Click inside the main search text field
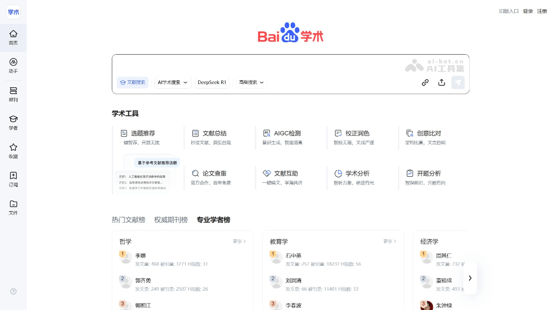Screen dimensions: 552x310 click(258, 64)
